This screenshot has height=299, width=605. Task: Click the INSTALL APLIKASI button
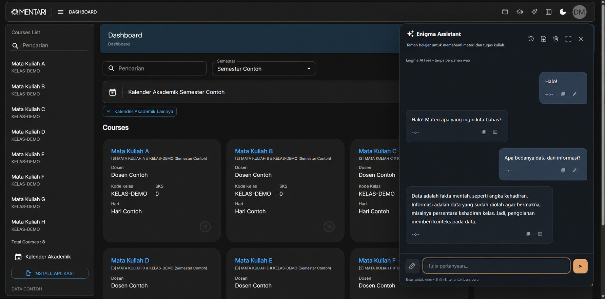(50, 273)
